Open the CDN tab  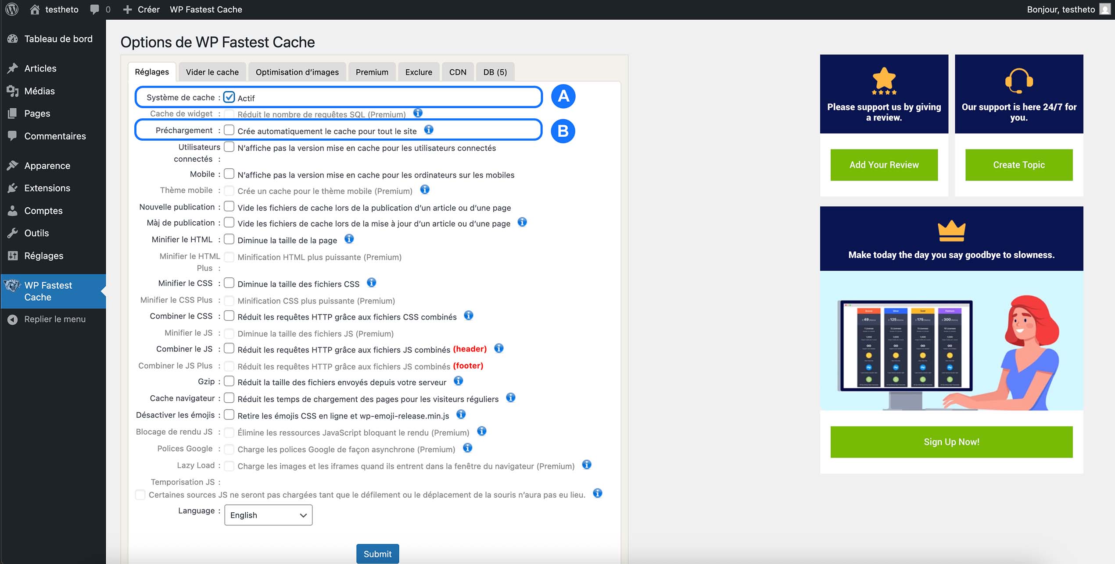[458, 71]
